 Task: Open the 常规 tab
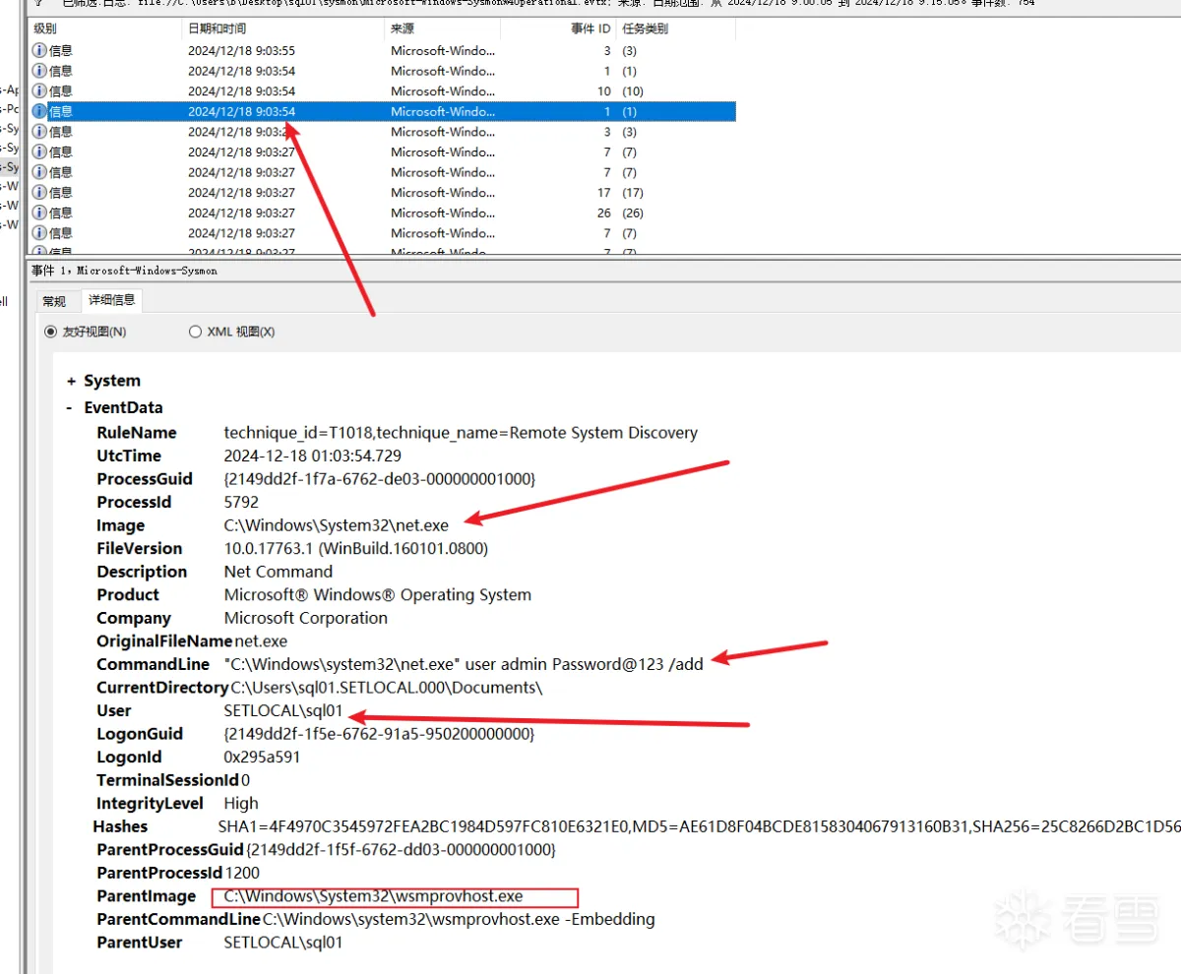coord(54,301)
